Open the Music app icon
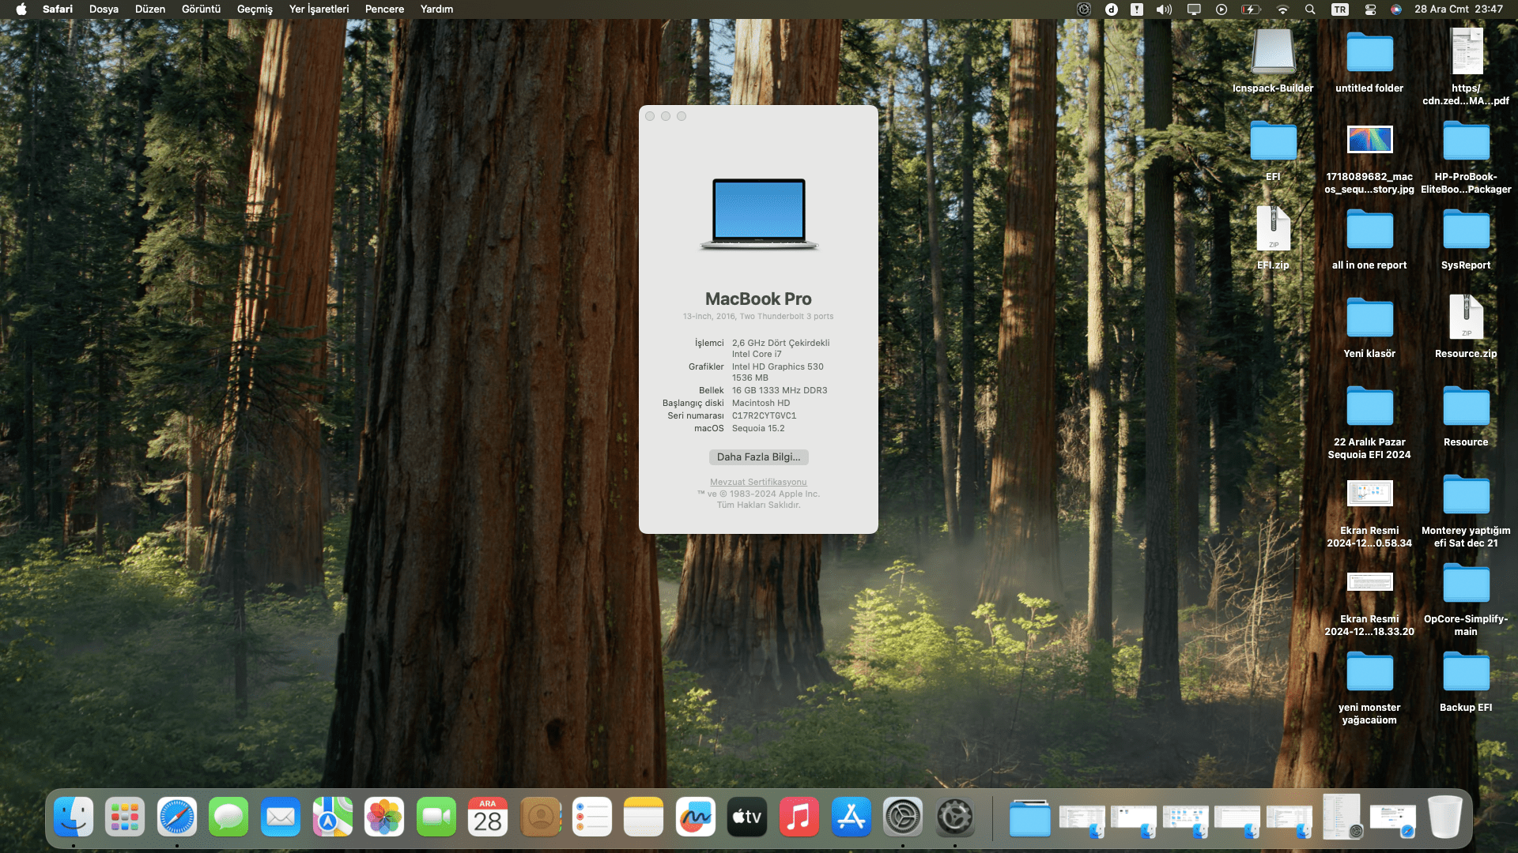This screenshot has width=1518, height=853. point(799,817)
